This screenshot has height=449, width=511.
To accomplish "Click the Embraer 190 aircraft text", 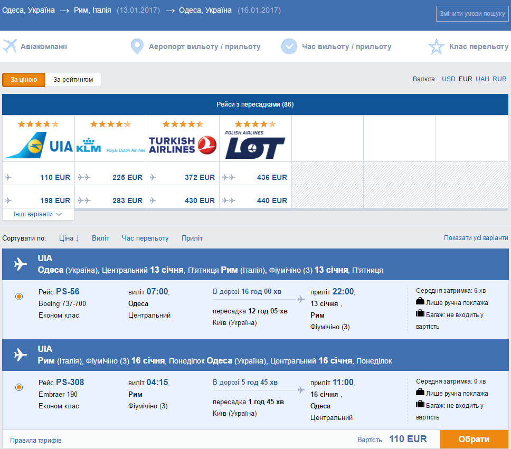I will pyautogui.click(x=58, y=394).
